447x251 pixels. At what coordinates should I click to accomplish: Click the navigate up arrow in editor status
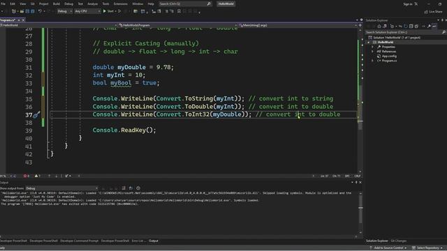click(49, 176)
